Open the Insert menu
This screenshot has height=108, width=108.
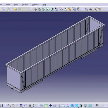pyautogui.click(x=8, y=5)
